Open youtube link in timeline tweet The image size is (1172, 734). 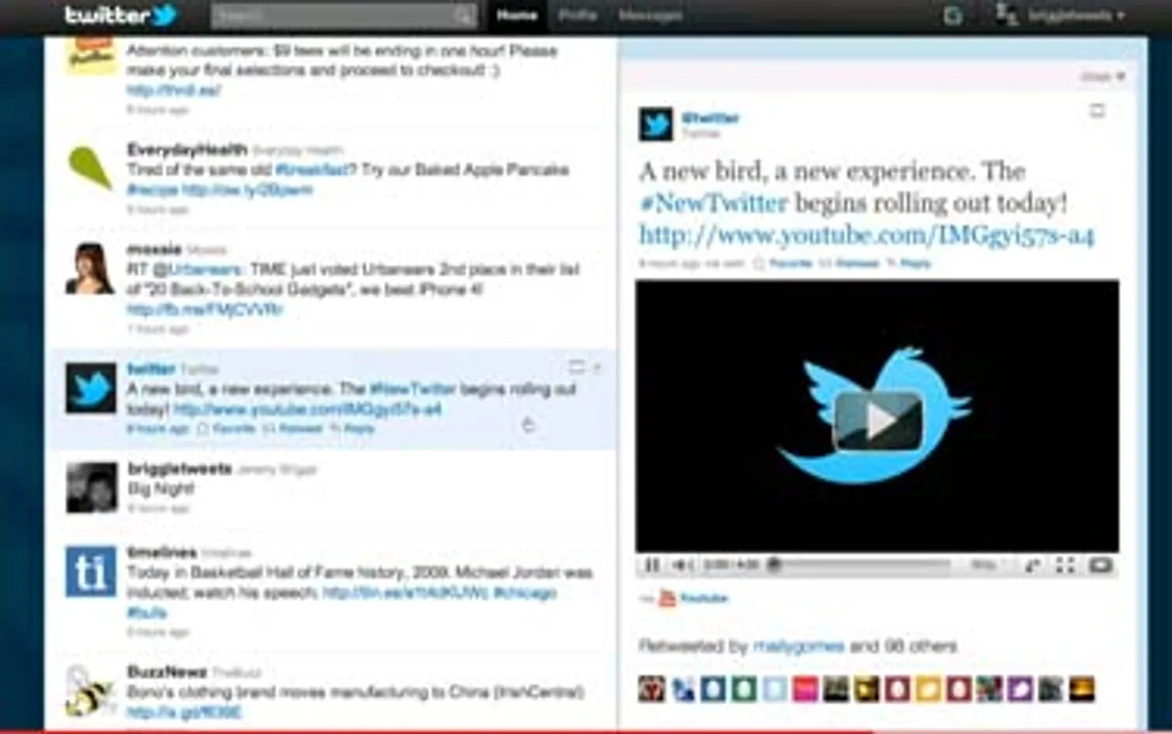(308, 409)
